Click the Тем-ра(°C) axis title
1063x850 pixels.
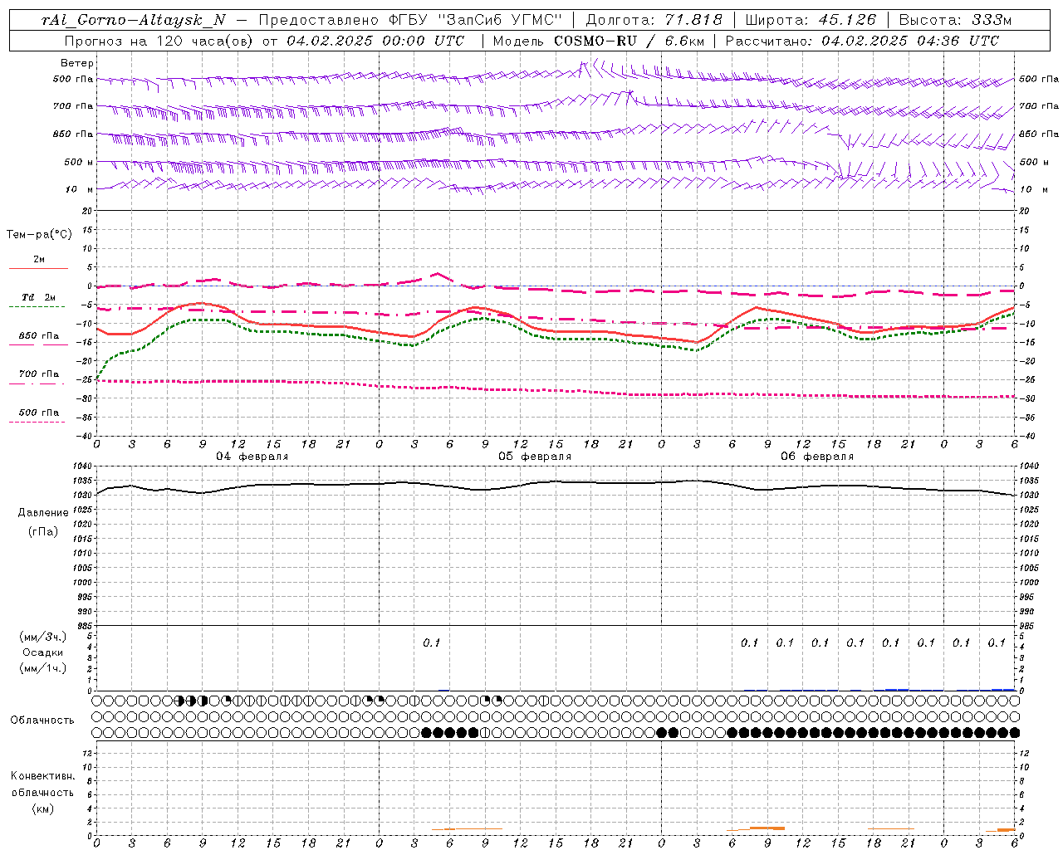point(39,235)
